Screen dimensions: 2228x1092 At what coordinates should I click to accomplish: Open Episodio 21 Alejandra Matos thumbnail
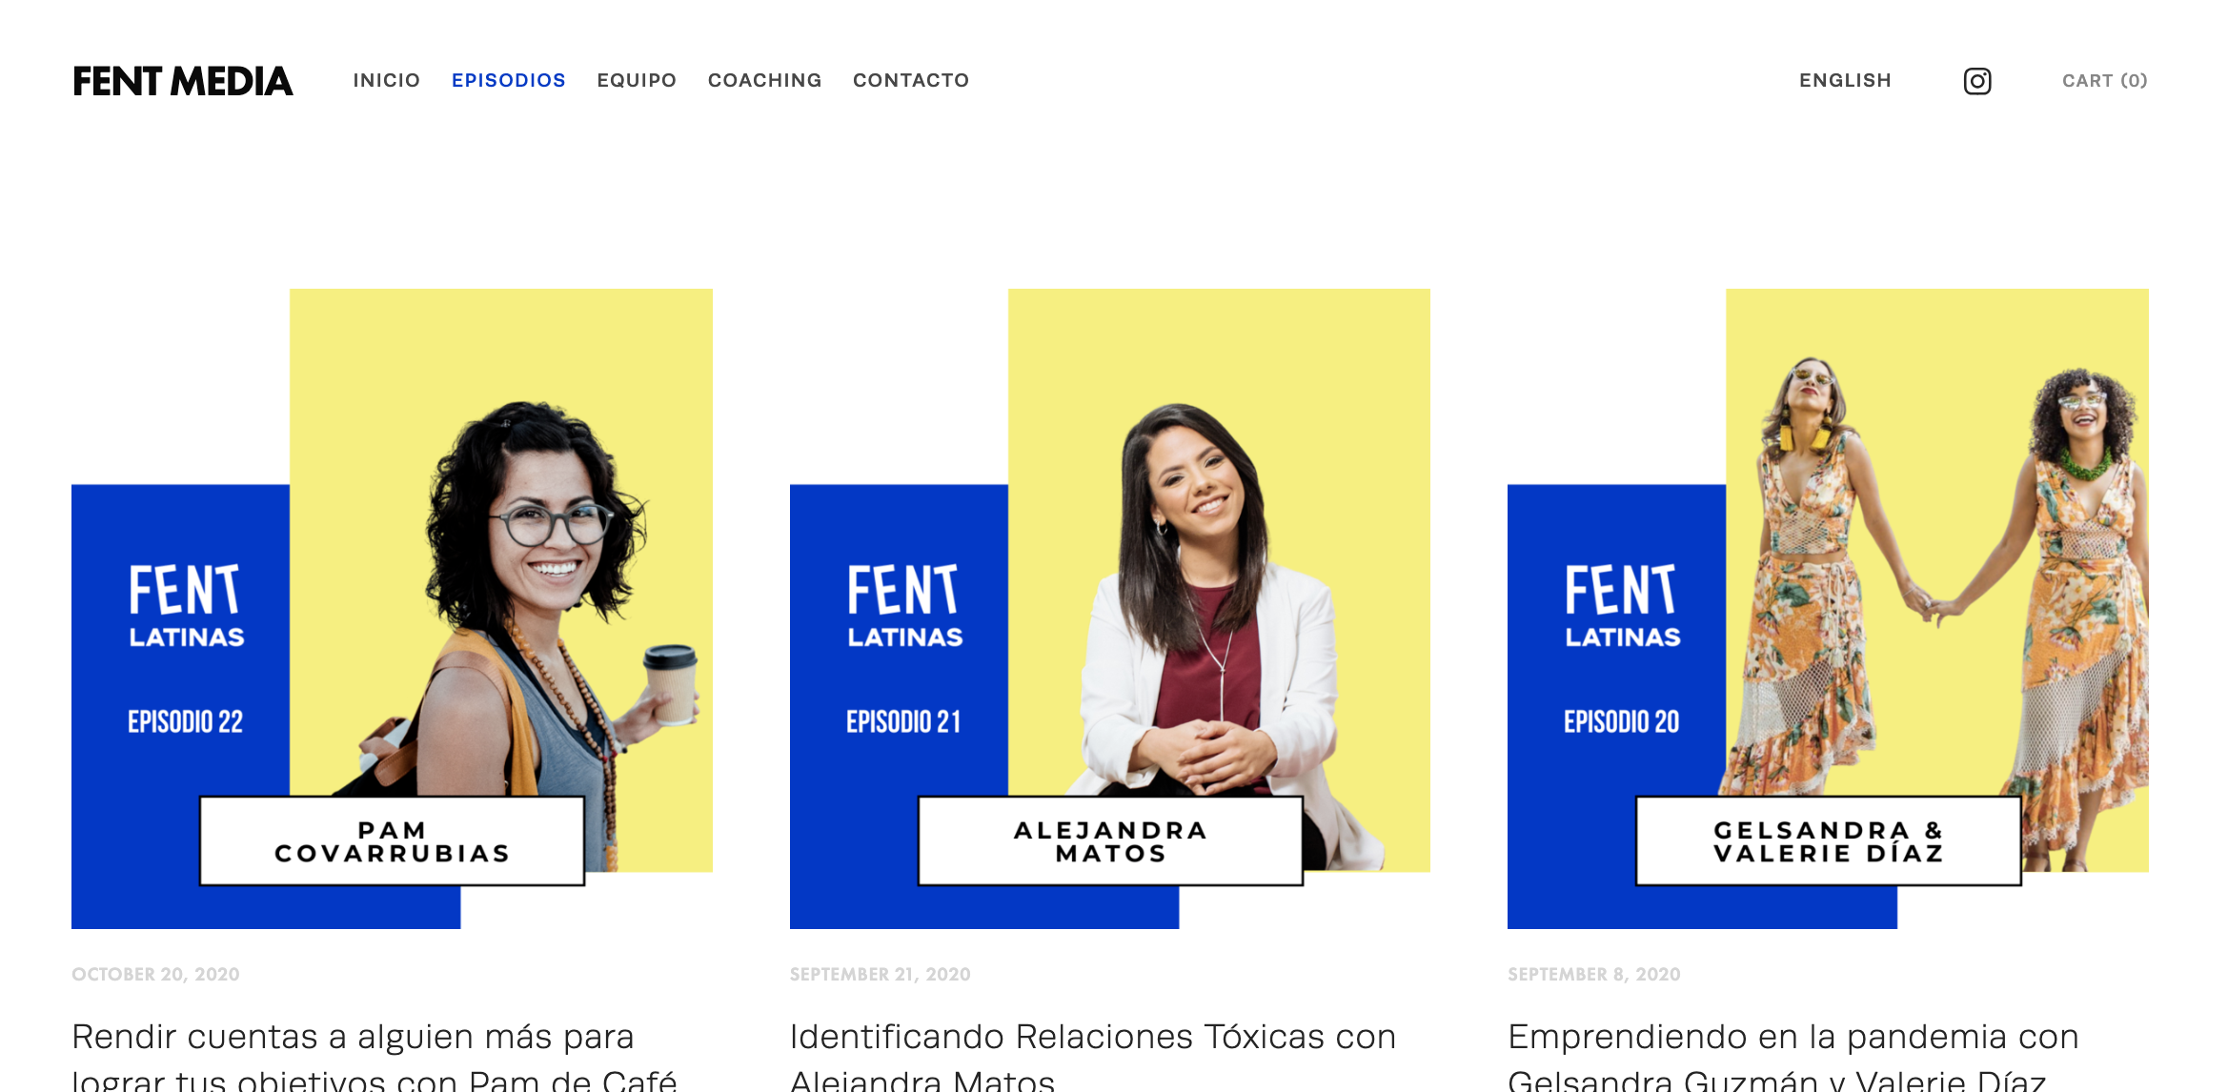[x=1110, y=609]
